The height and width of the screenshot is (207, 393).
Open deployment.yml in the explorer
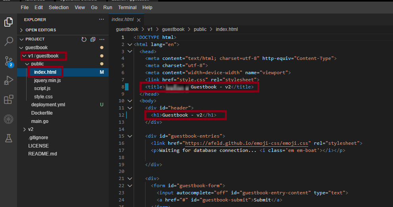click(x=48, y=105)
